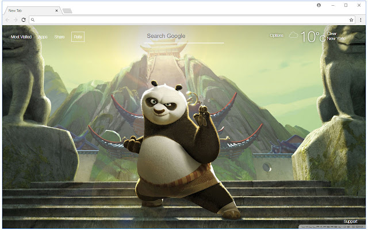The image size is (368, 230).
Task: Open Chrome three-dot menu
Action: [361, 20]
